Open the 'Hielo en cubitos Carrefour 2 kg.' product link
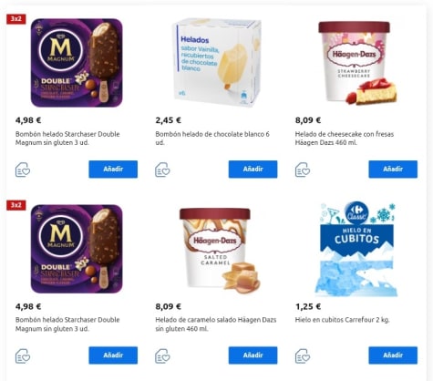Screen dimensions: 433x381 point(342,320)
